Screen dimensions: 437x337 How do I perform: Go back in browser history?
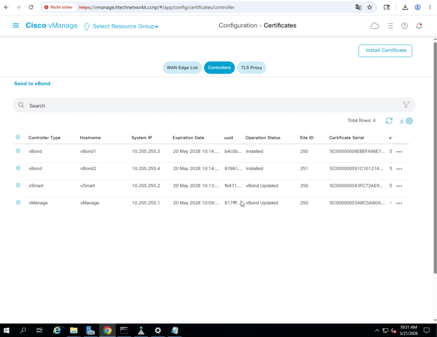(6, 7)
